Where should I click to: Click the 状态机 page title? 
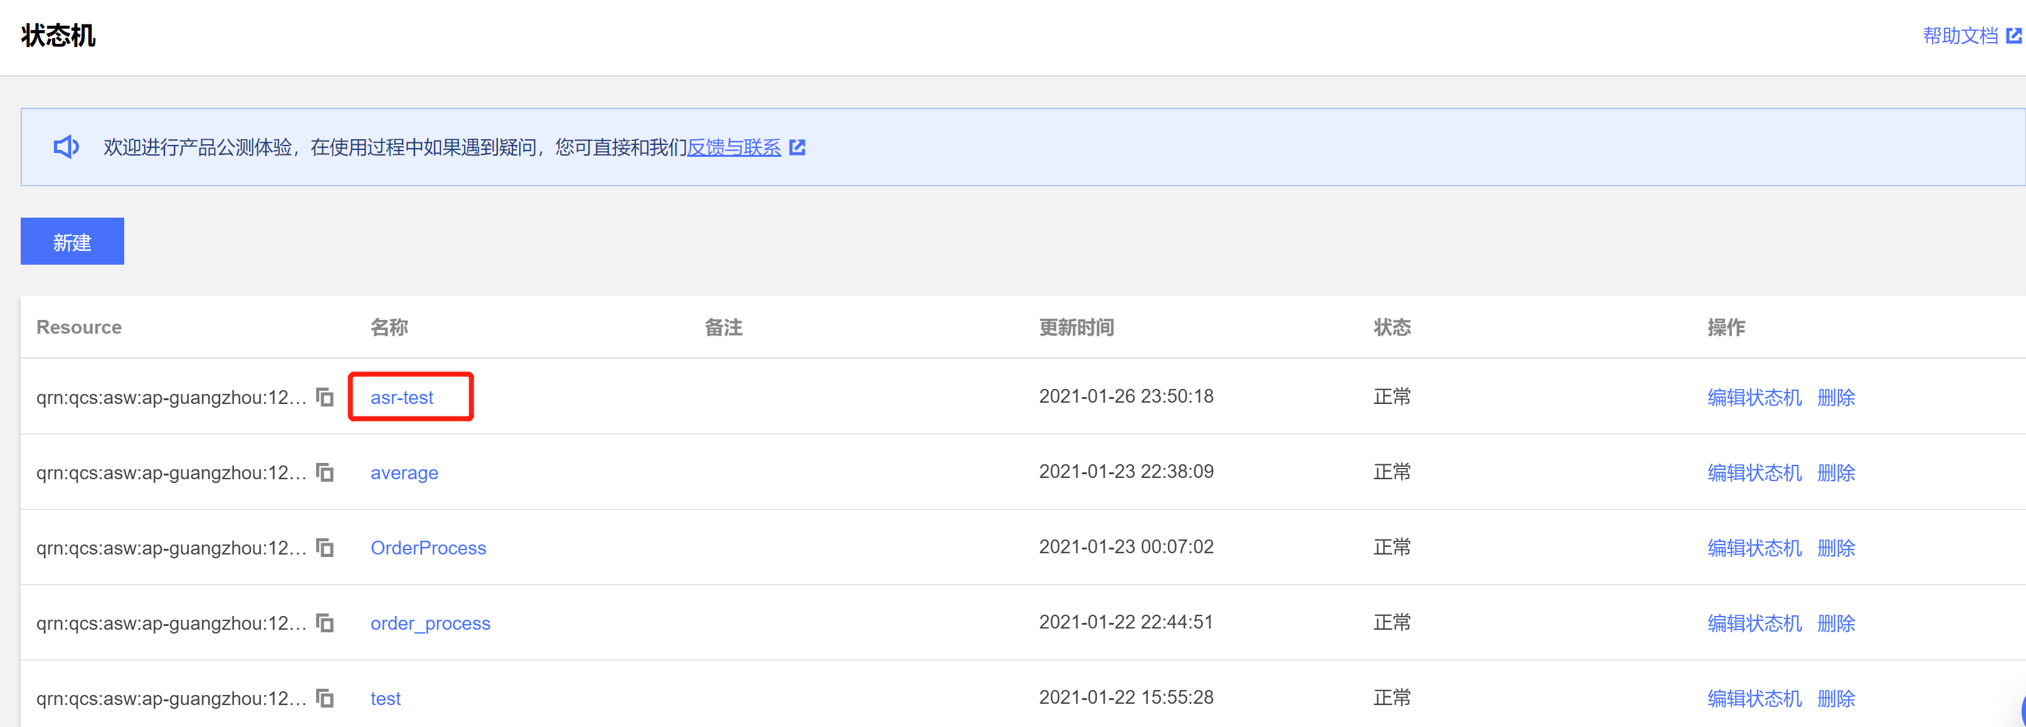(58, 35)
